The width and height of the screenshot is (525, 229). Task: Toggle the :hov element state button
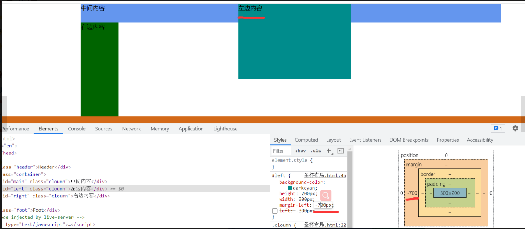coord(300,151)
